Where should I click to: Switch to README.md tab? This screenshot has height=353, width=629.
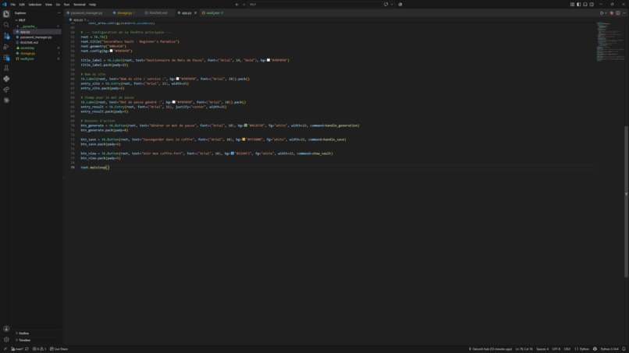point(158,12)
